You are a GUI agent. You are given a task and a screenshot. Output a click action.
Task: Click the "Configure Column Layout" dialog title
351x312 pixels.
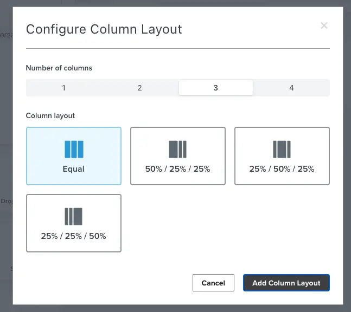pyautogui.click(x=104, y=29)
